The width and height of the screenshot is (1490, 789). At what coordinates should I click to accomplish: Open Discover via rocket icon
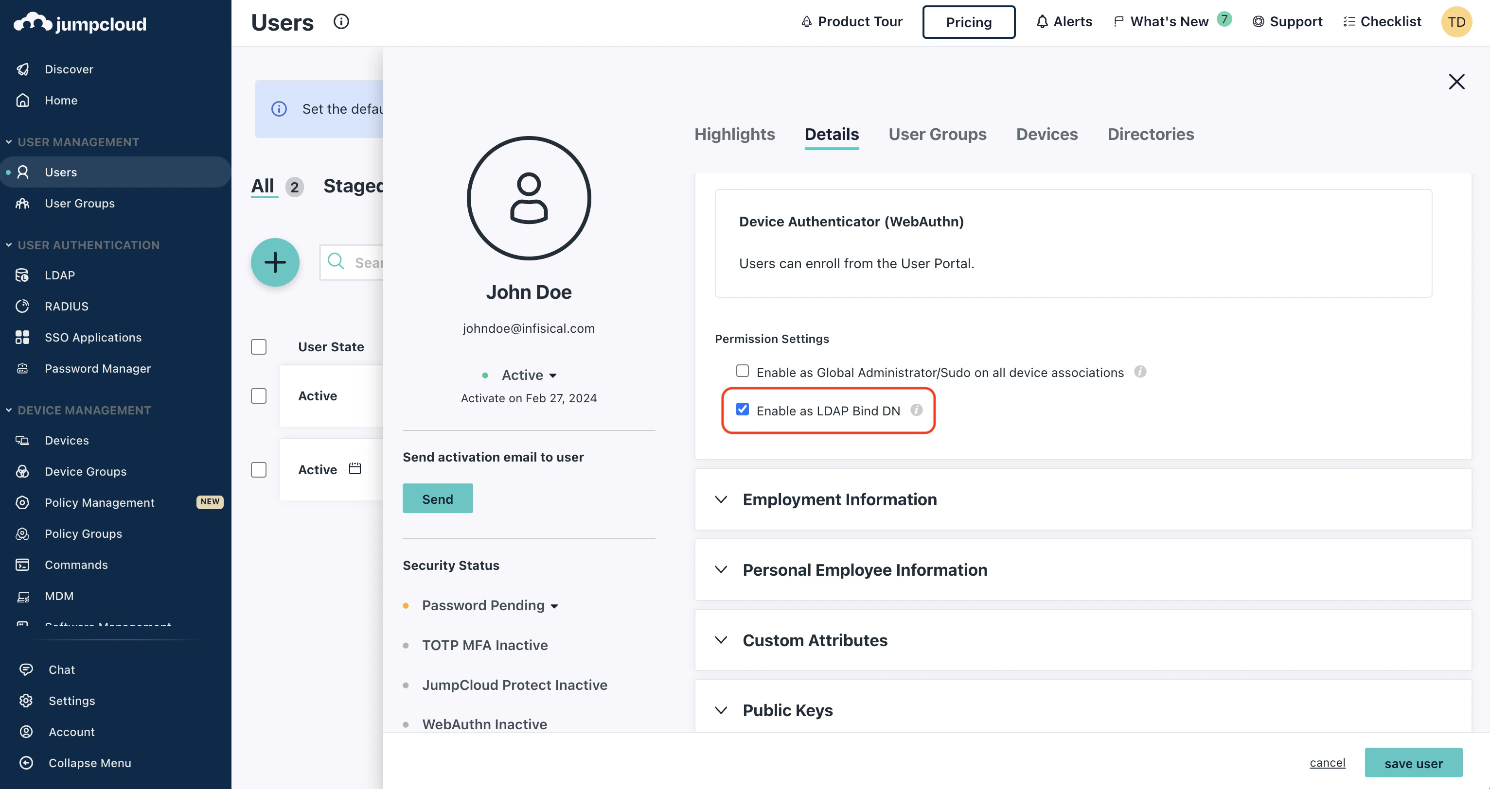[x=22, y=69]
